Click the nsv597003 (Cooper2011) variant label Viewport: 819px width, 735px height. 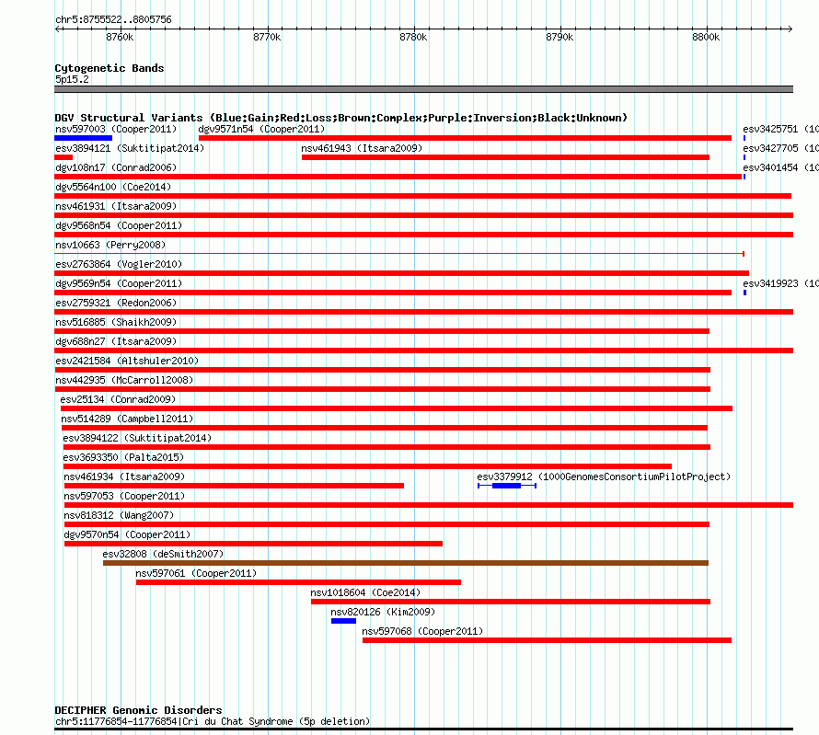(x=116, y=129)
